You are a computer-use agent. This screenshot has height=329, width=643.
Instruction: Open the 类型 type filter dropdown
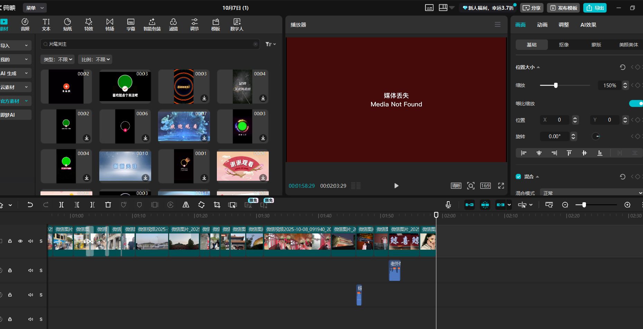coord(57,60)
